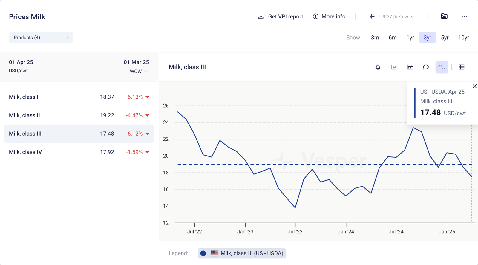Close the Apr 25 price tooltip

(474, 86)
